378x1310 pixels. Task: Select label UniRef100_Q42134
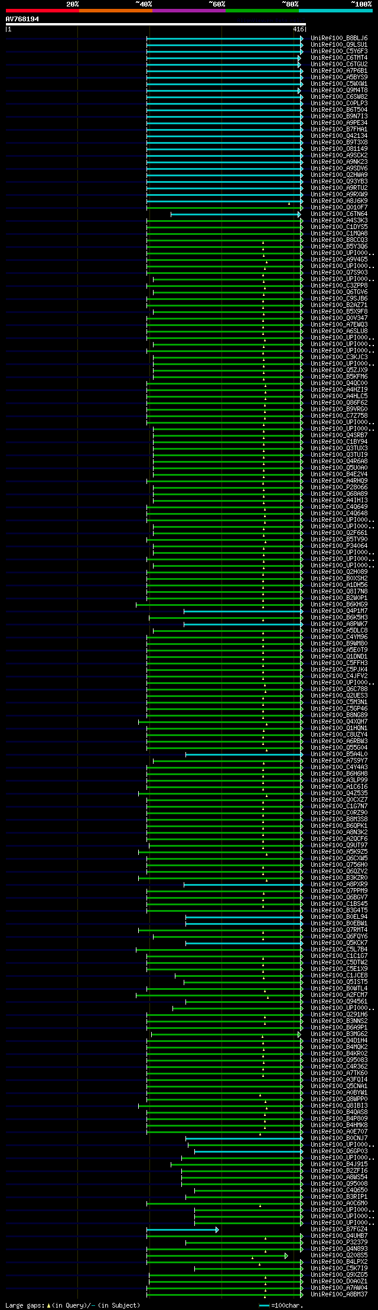point(339,135)
